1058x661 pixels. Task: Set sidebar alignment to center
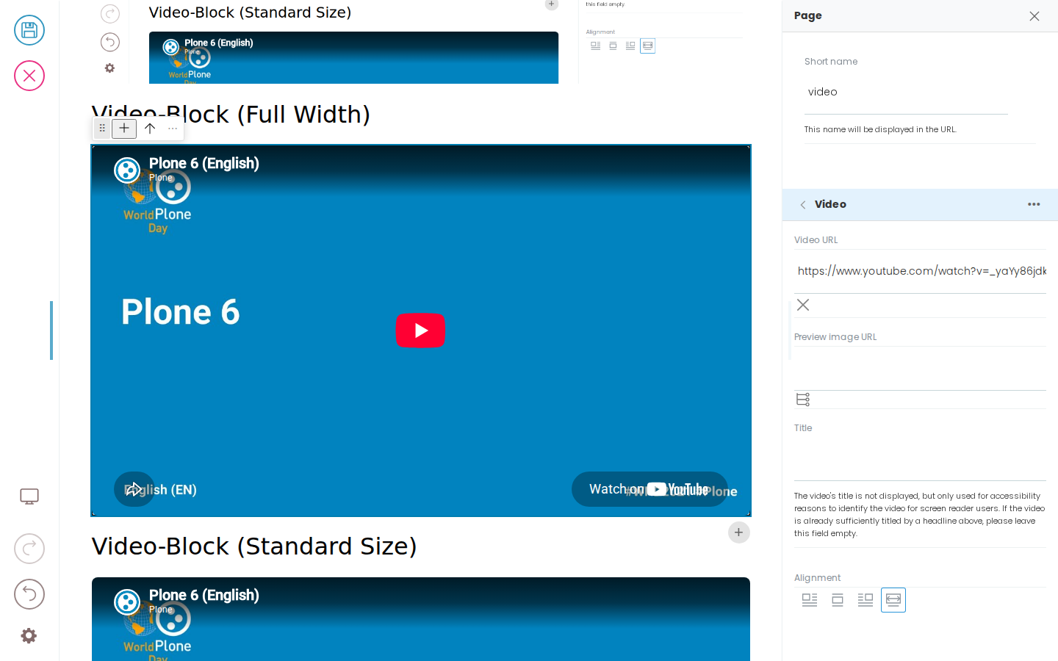(838, 600)
